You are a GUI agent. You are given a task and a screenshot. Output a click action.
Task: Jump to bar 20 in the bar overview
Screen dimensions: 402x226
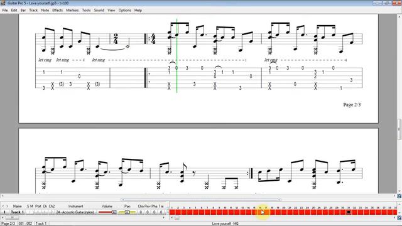(284, 212)
